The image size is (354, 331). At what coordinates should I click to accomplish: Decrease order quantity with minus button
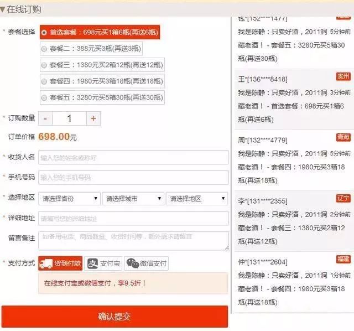(x=45, y=118)
